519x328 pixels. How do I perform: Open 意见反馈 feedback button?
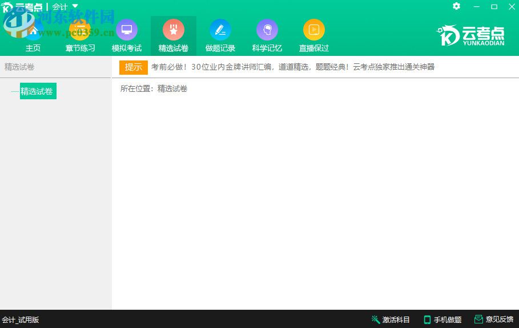pos(494,319)
